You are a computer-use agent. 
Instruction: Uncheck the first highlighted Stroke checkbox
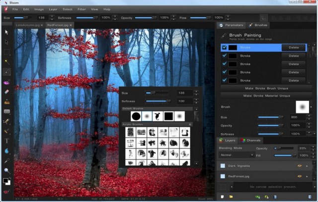click(225, 48)
